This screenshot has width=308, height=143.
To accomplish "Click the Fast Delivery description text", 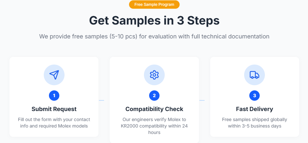I will coord(255,123).
